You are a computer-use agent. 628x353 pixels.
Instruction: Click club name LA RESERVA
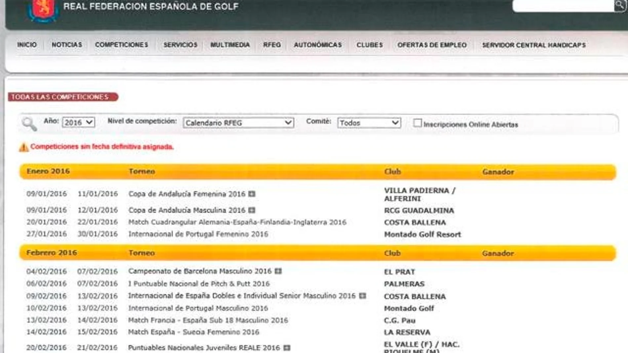tap(407, 332)
